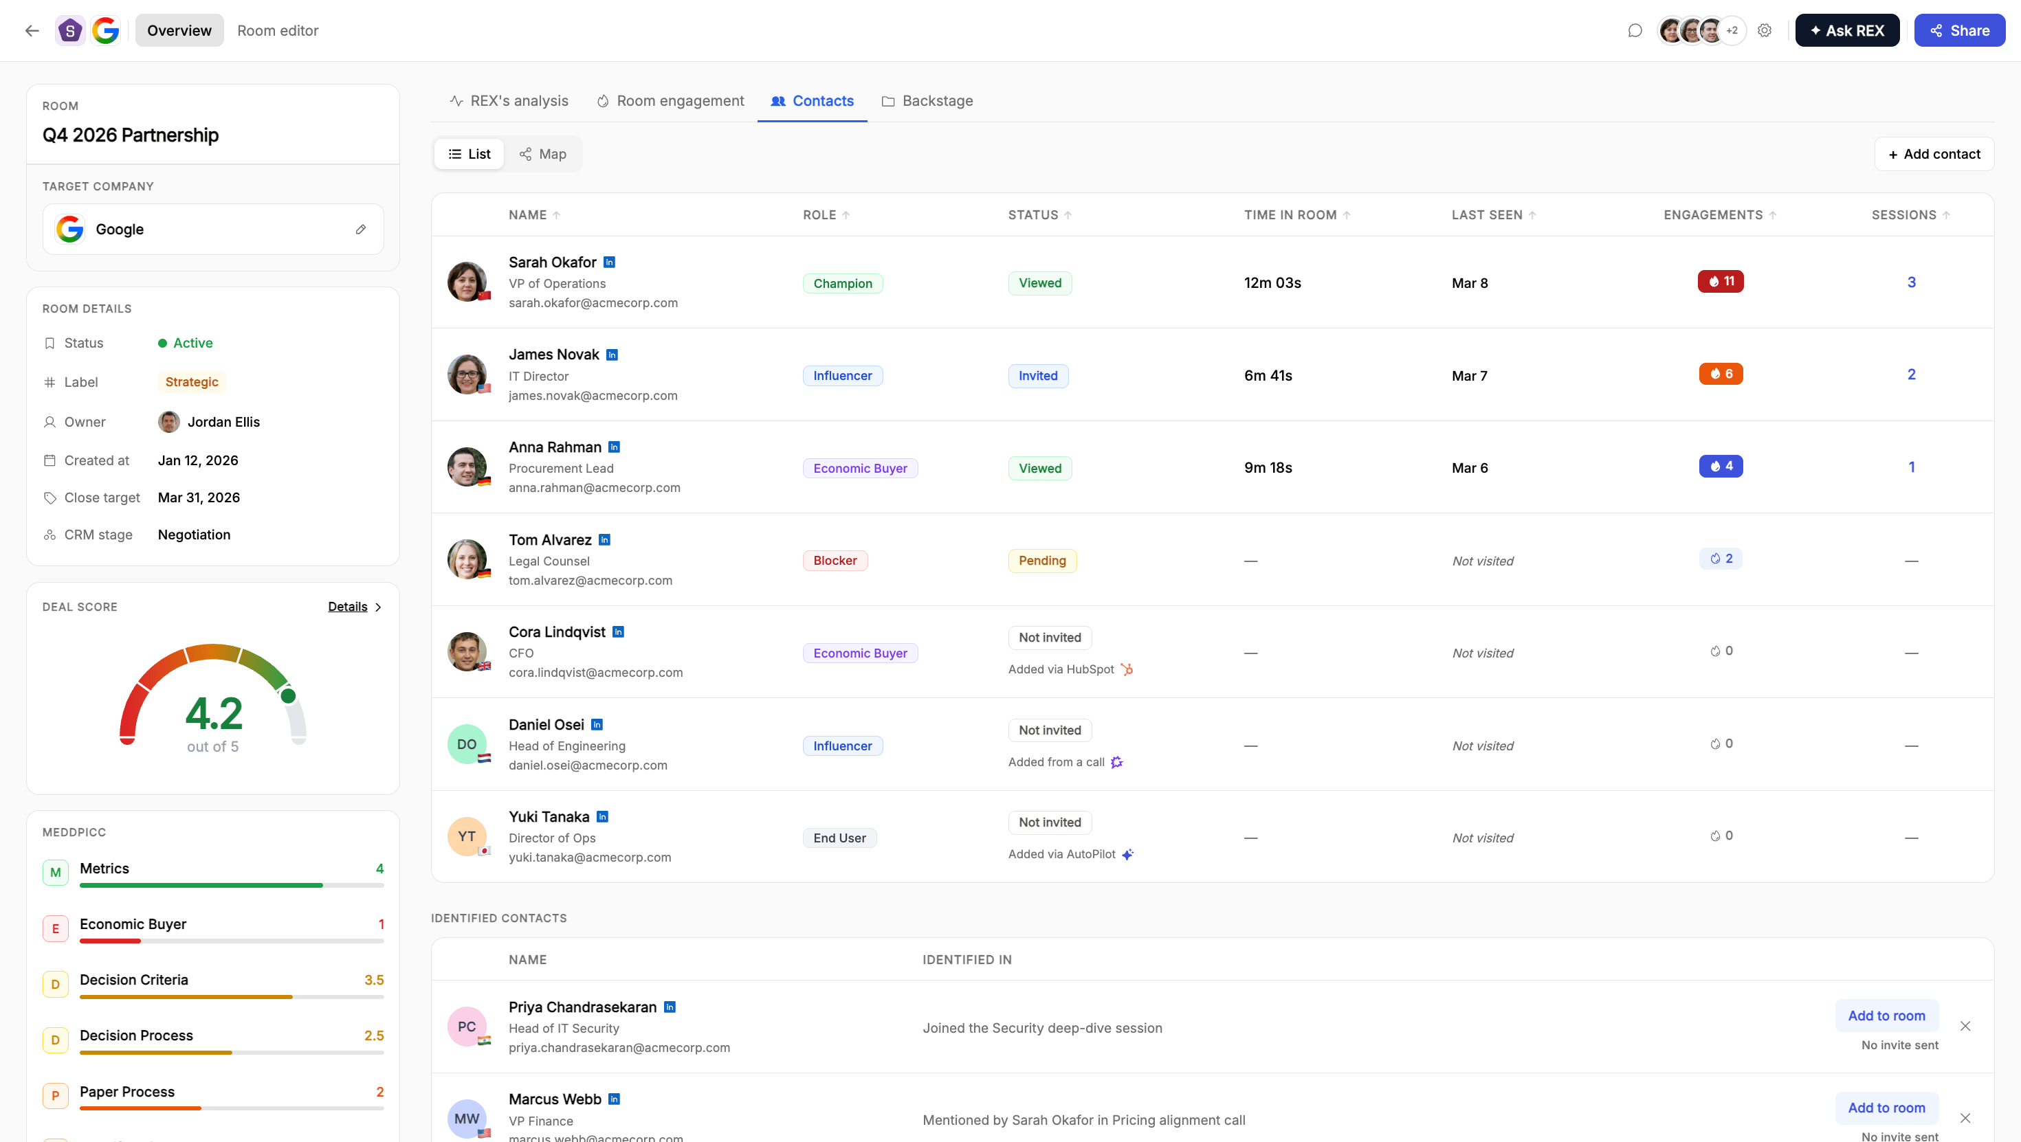Click Daniel Osei's DO avatar
Image resolution: width=2021 pixels, height=1142 pixels.
(x=467, y=743)
